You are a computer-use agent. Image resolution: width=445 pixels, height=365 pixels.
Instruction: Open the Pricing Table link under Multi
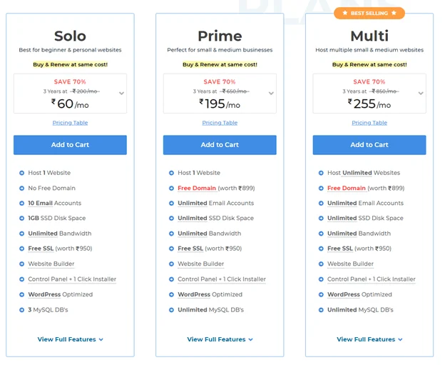pos(369,123)
